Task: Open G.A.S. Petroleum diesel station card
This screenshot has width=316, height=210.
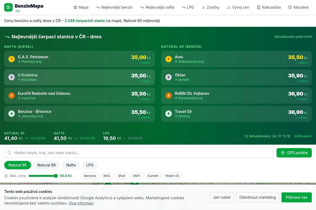Action: point(80,59)
